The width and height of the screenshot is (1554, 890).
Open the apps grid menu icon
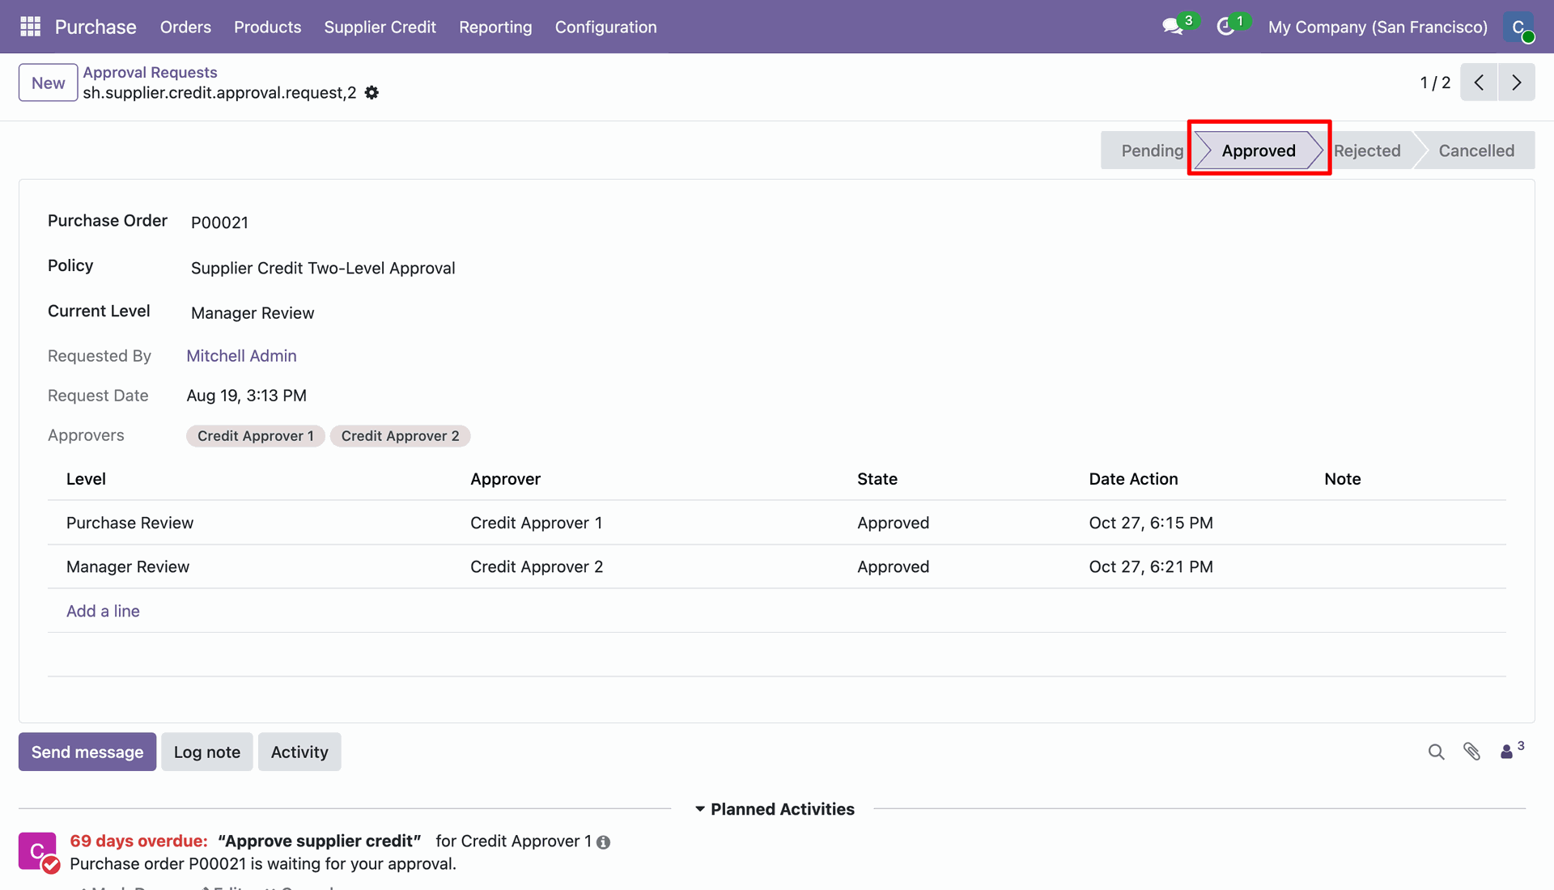coord(30,27)
